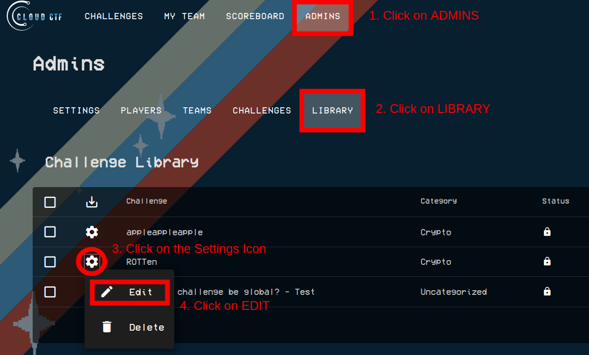Open the download icon in the library header
Image resolution: width=589 pixels, height=355 pixels.
[x=91, y=202]
